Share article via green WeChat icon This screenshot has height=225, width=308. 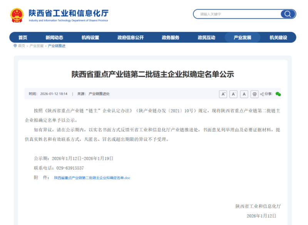(x=278, y=94)
